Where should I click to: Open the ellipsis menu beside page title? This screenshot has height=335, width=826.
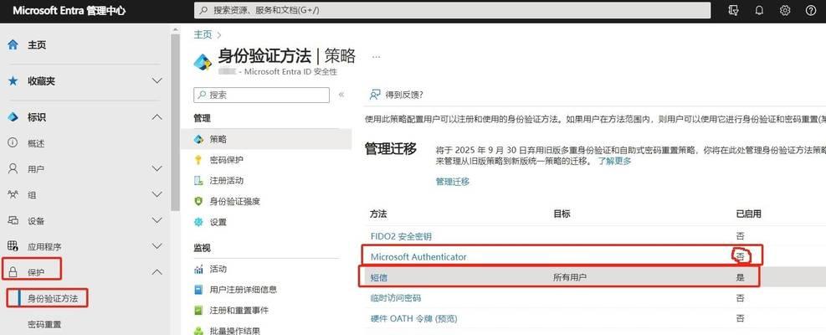coord(376,56)
